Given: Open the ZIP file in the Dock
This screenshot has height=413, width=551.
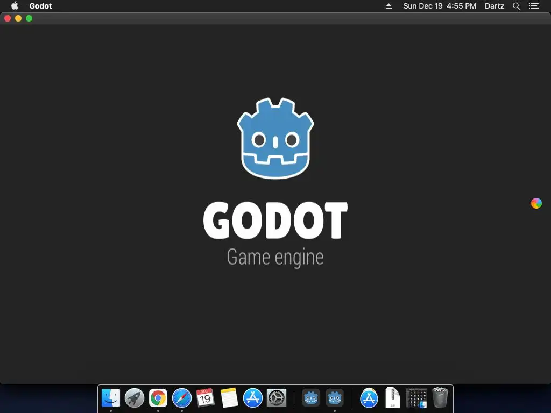Looking at the screenshot, I should (392, 397).
